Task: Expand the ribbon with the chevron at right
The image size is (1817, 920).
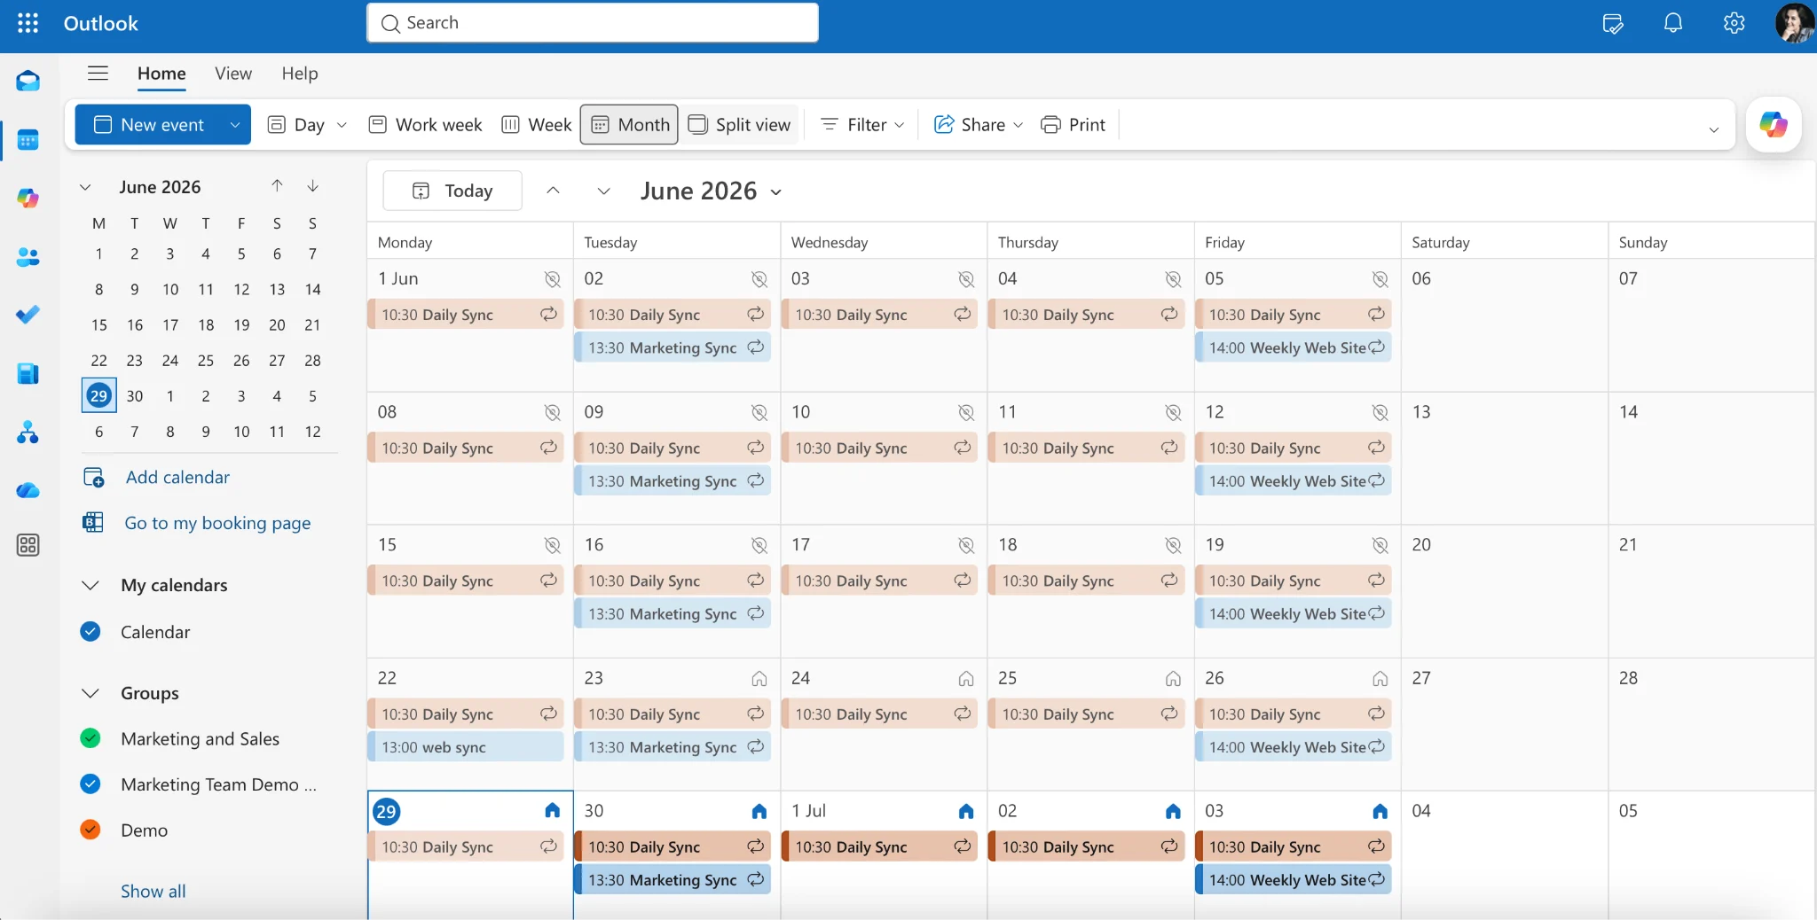Action: click(1713, 129)
